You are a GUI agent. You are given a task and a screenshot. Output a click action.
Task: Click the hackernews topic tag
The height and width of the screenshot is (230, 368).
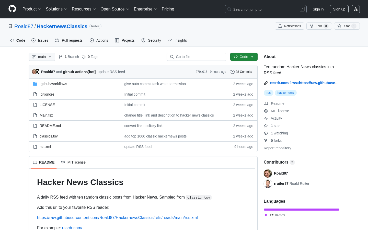click(286, 93)
